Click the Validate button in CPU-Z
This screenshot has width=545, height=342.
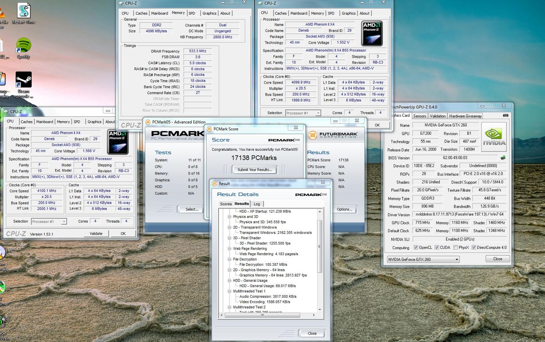[x=96, y=233]
